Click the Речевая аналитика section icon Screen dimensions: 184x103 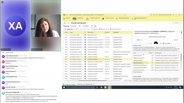[x=87, y=19]
